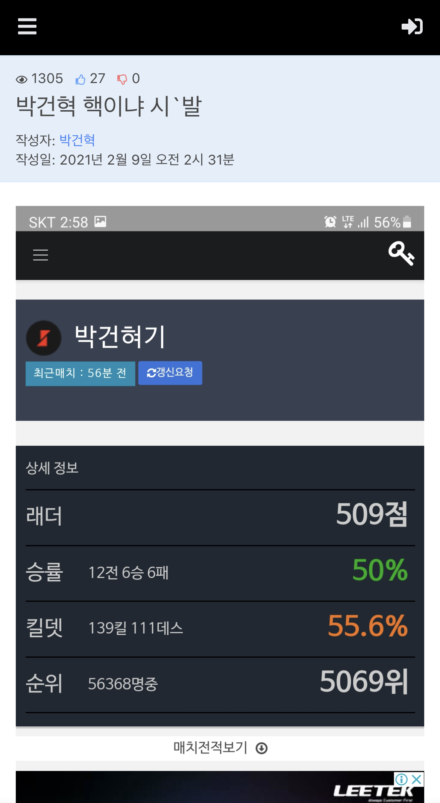Open author profile link 박건혁
440x803 pixels.
coord(77,140)
